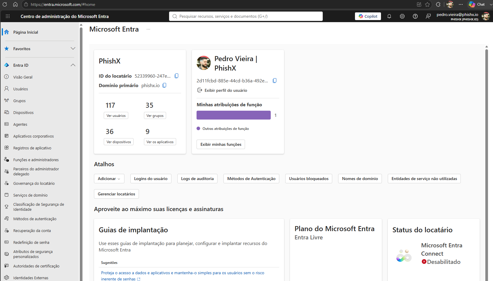Bookmark page with browser star icon
Screen dimensions: 493x281
pos(427,4)
